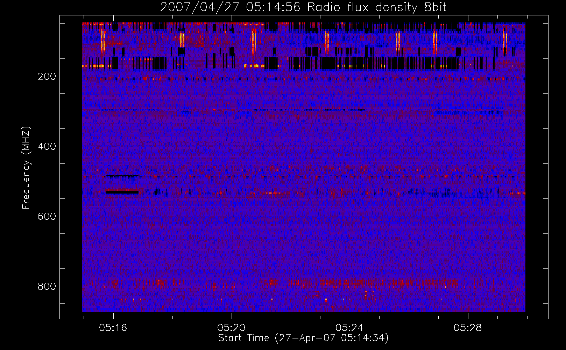Click the 200 frequency tick label

pyautogui.click(x=47, y=76)
